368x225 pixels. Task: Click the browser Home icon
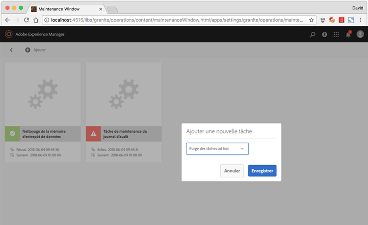point(36,20)
